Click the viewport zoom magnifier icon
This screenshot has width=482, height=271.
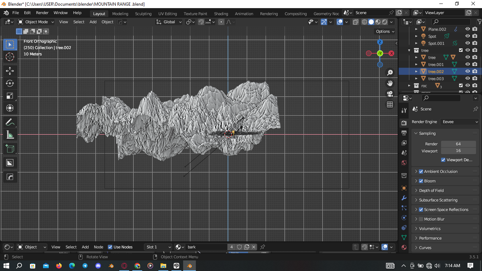[390, 72]
